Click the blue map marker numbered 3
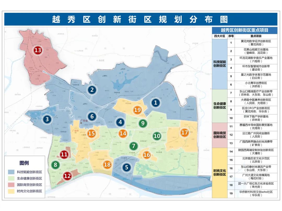Image resolution: width=282 pixels, height=211 pixels. click(47, 119)
